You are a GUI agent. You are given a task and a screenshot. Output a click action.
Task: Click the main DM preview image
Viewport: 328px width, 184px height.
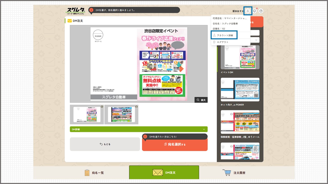tap(139, 64)
